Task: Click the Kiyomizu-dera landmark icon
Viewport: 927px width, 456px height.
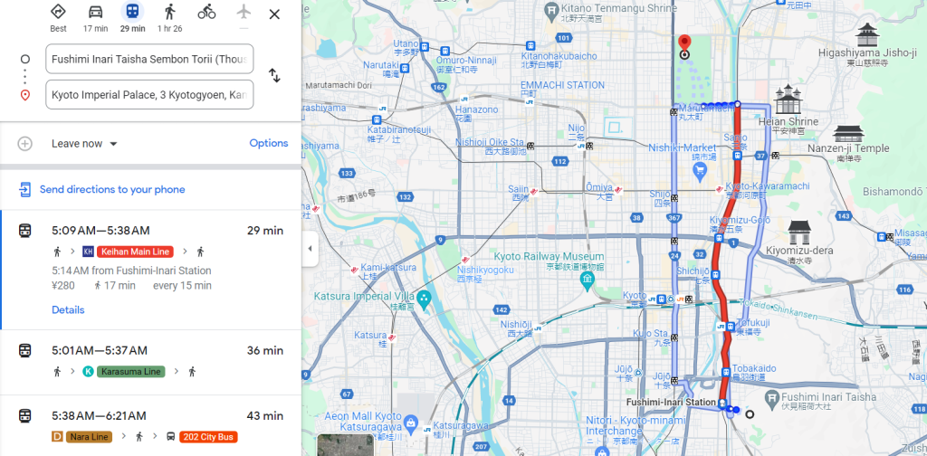Action: [799, 233]
